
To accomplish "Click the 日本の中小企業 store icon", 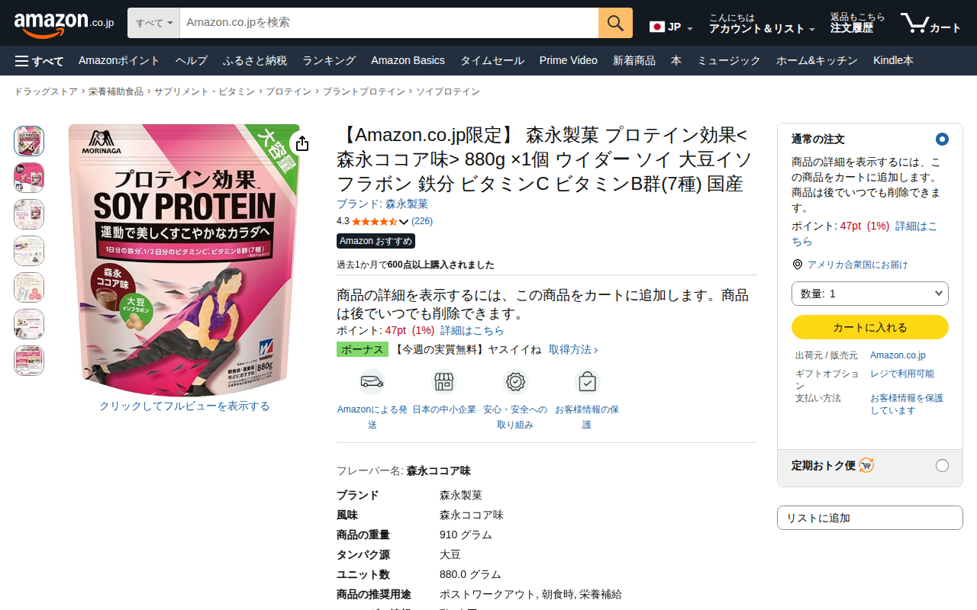I will coord(444,381).
